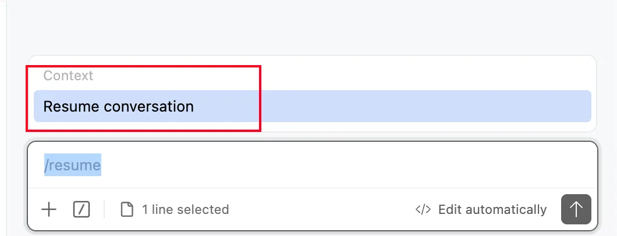This screenshot has width=617, height=236.
Task: Toggle the Edit automatically mode
Action: (x=481, y=209)
